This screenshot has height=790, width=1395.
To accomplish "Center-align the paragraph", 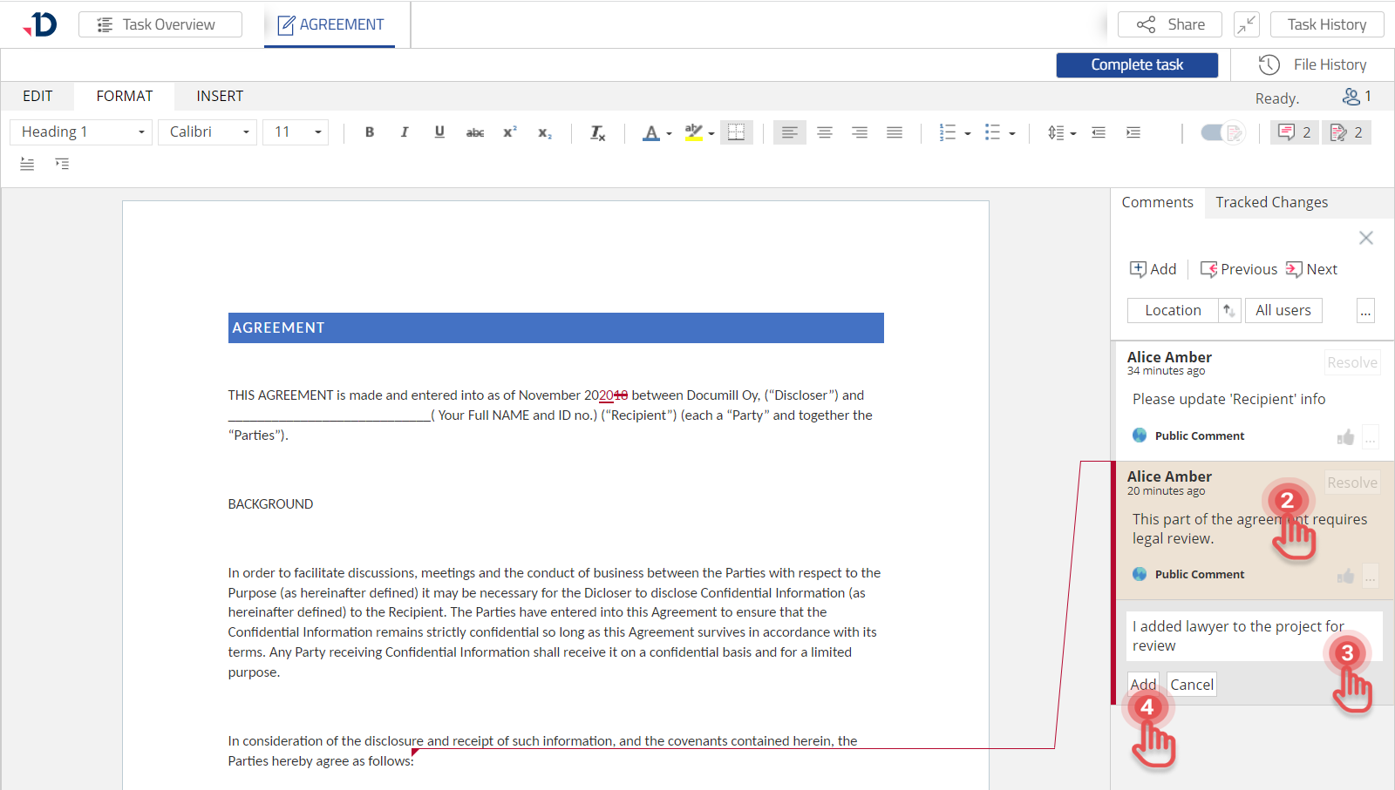I will [825, 132].
